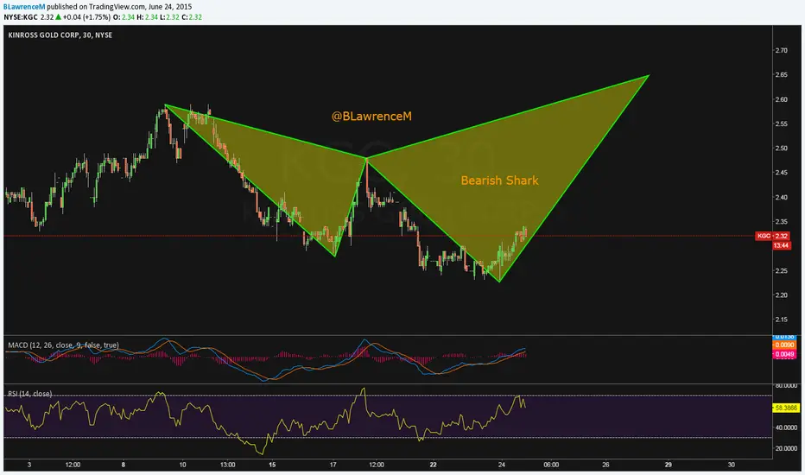
Task: Click the 2.70 price axis label
Action: (781, 50)
